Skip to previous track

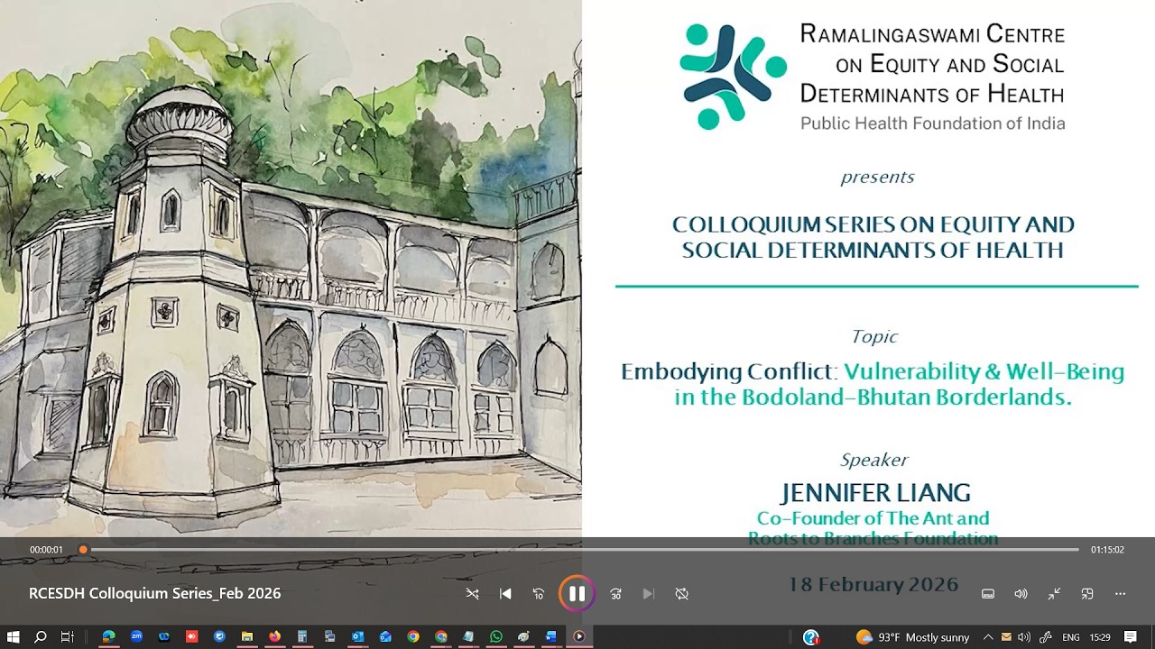(505, 594)
